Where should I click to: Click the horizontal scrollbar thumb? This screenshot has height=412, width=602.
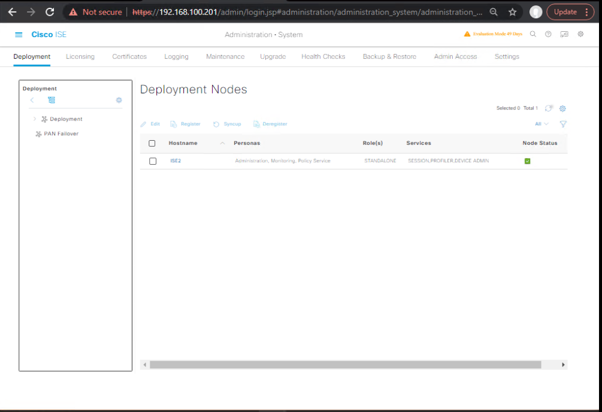345,365
